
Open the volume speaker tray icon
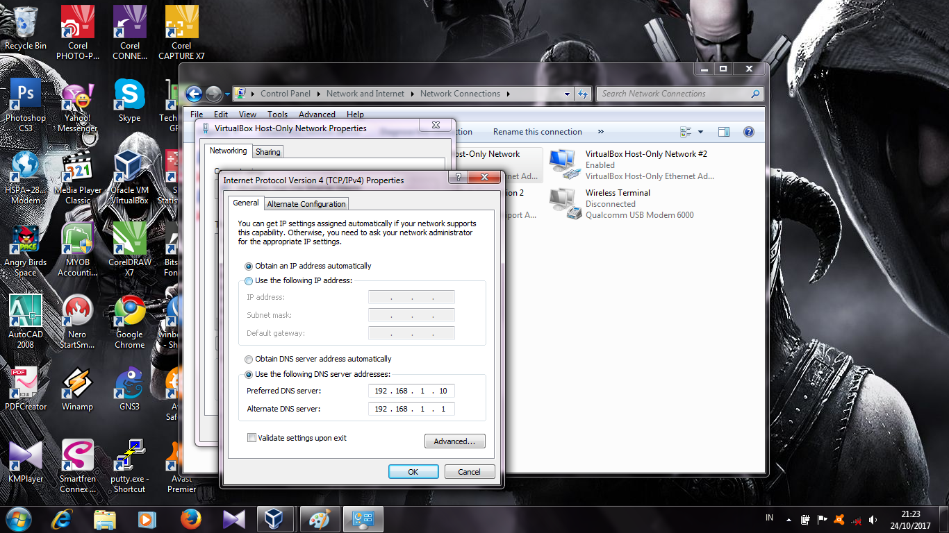pos(873,519)
